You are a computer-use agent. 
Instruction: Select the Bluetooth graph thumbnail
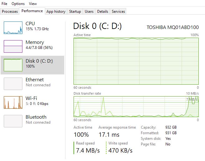coord(13,121)
